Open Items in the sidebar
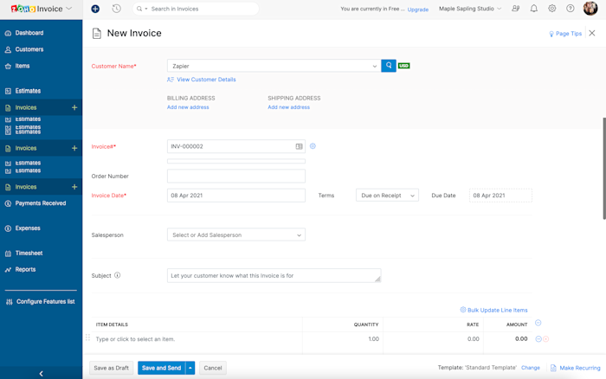This screenshot has height=379, width=606. pyautogui.click(x=23, y=66)
